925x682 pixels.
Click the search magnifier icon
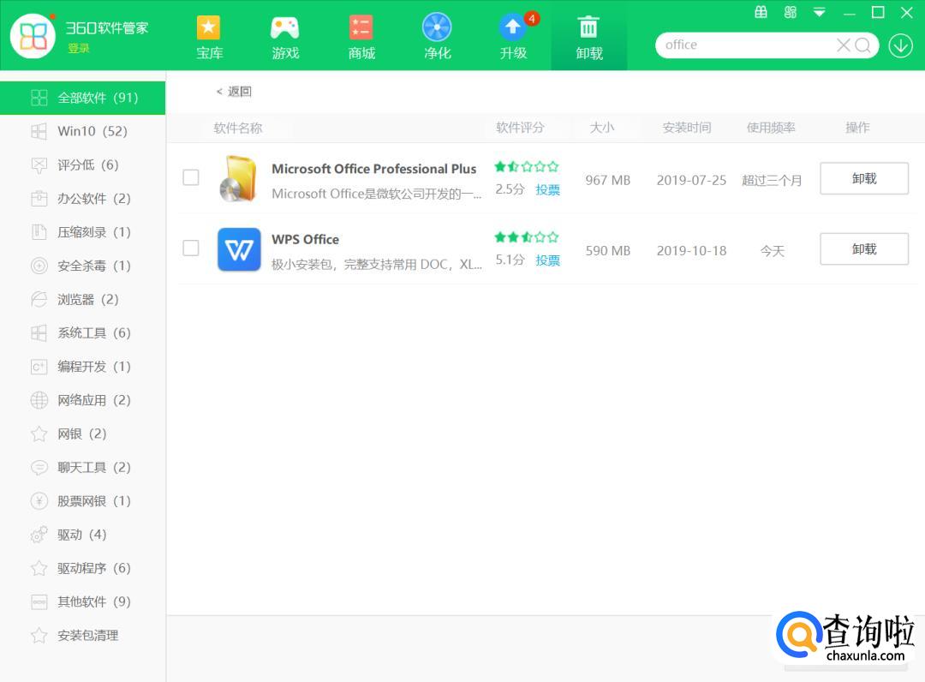coord(862,45)
